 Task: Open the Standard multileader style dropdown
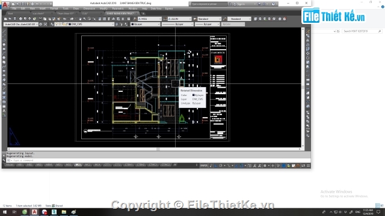(x=239, y=19)
